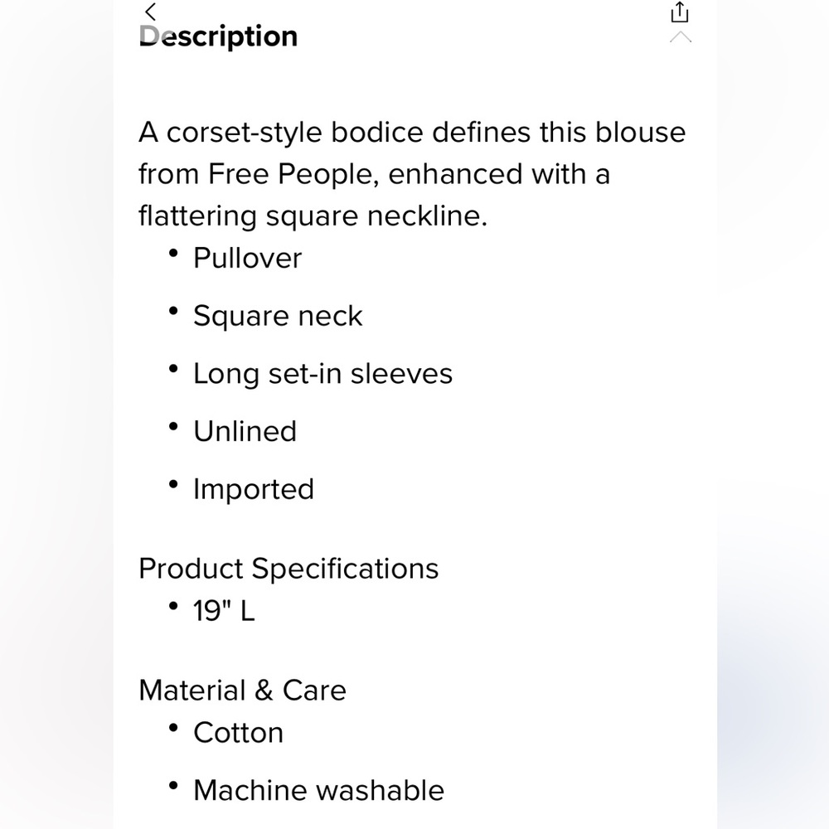Click the Material & Care heading
829x829 pixels.
(x=242, y=691)
